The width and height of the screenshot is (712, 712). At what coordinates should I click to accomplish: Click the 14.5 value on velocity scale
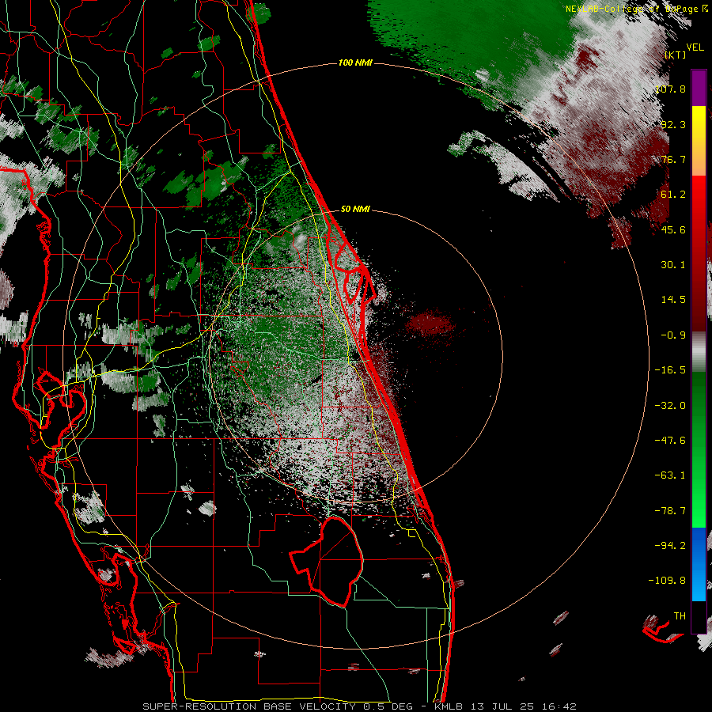click(x=673, y=300)
